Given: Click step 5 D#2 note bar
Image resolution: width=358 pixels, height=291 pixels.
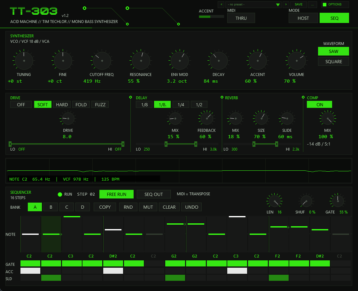Looking at the screenshot, I should [x=113, y=230].
